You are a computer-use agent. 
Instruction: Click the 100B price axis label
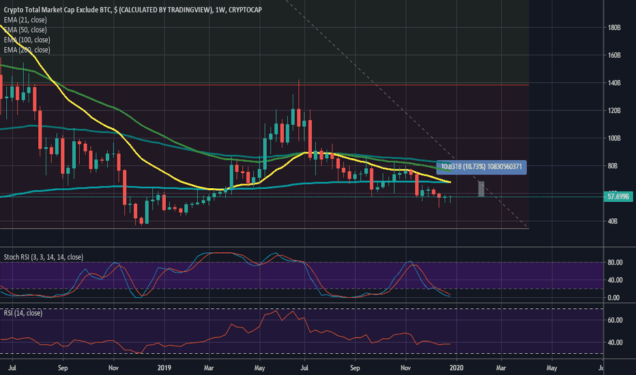pyautogui.click(x=614, y=138)
